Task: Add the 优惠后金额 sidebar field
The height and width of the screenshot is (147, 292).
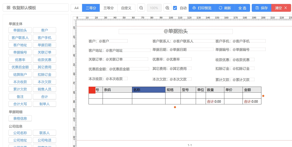Action: (x=20, y=67)
